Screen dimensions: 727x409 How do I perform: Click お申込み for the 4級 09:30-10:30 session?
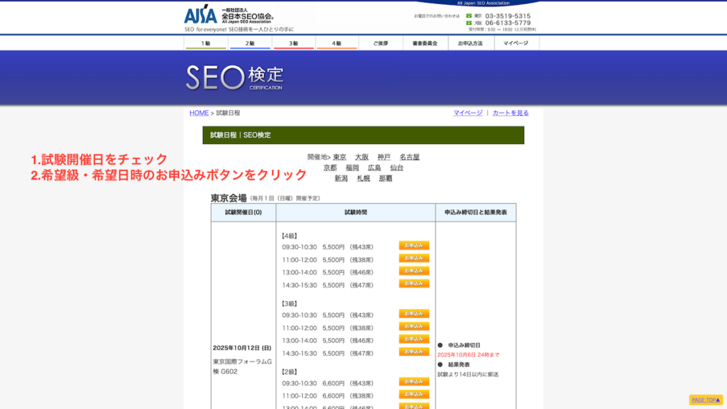[x=415, y=245]
